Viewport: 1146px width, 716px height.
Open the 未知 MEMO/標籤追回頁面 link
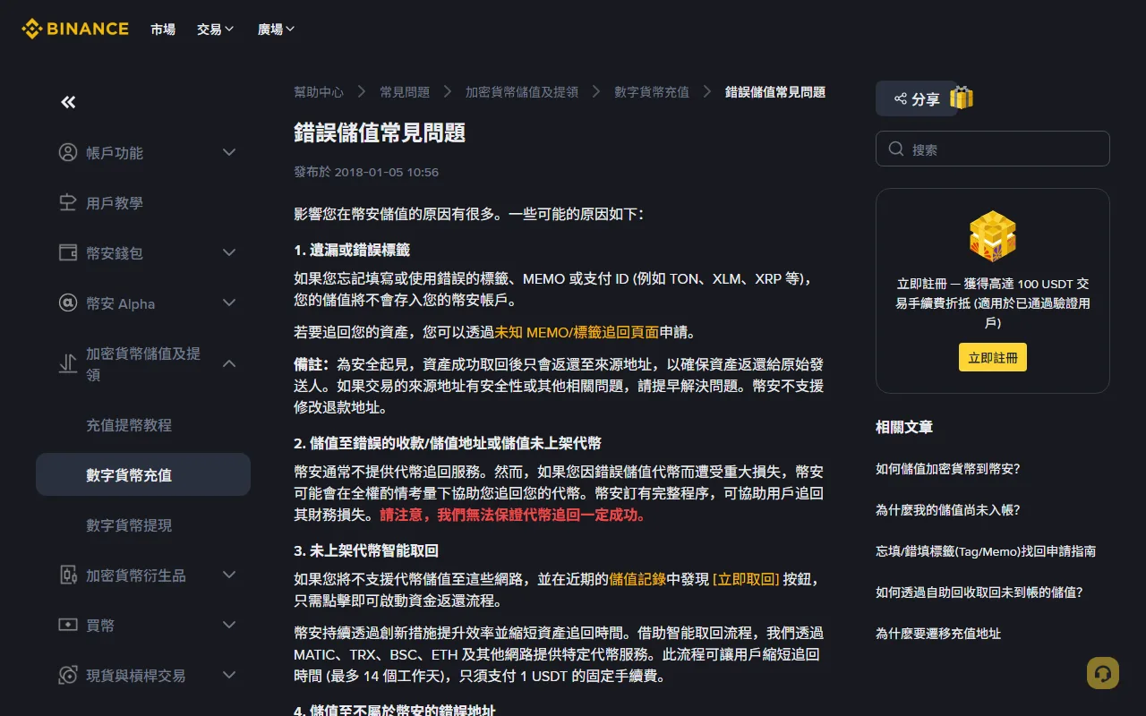[577, 332]
